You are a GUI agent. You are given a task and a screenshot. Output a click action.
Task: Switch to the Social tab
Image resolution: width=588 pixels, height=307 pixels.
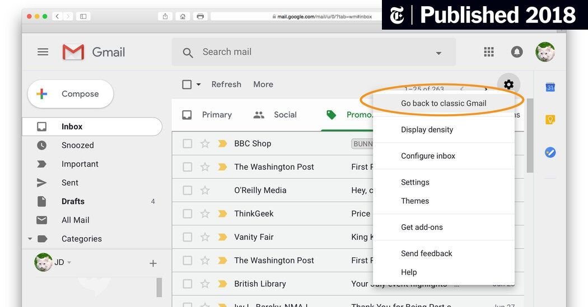(x=276, y=115)
